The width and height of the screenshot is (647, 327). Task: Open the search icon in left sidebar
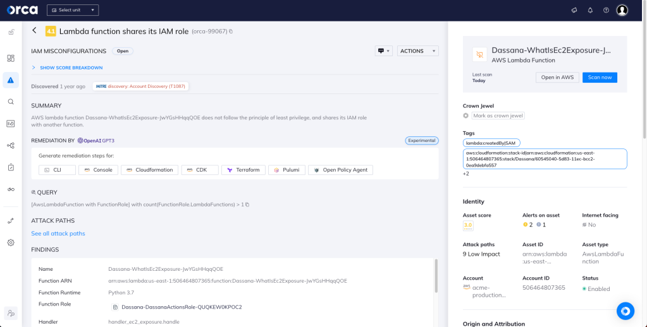pos(11,102)
